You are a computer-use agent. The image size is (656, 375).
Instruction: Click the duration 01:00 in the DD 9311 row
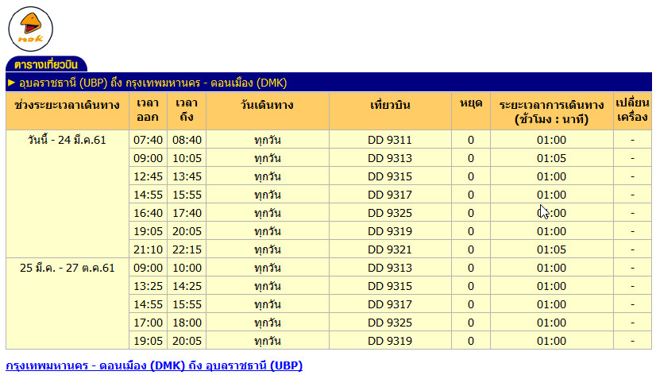551,140
